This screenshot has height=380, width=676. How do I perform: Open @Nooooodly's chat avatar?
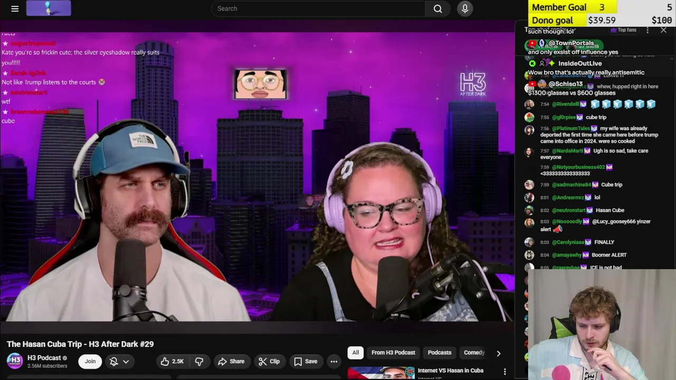click(529, 223)
